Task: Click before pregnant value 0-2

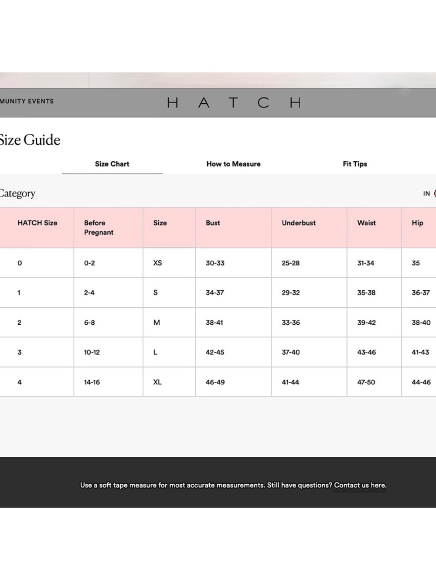Action: 89,263
